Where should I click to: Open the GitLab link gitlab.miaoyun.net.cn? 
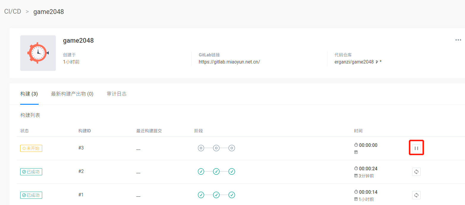click(x=229, y=62)
